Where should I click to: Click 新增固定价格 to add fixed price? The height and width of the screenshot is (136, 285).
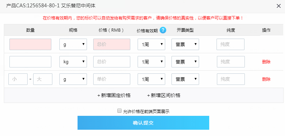[114, 95]
